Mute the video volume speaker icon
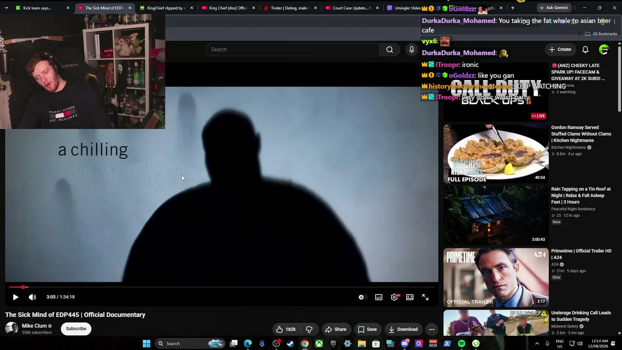Image resolution: width=622 pixels, height=350 pixels. 32,297
